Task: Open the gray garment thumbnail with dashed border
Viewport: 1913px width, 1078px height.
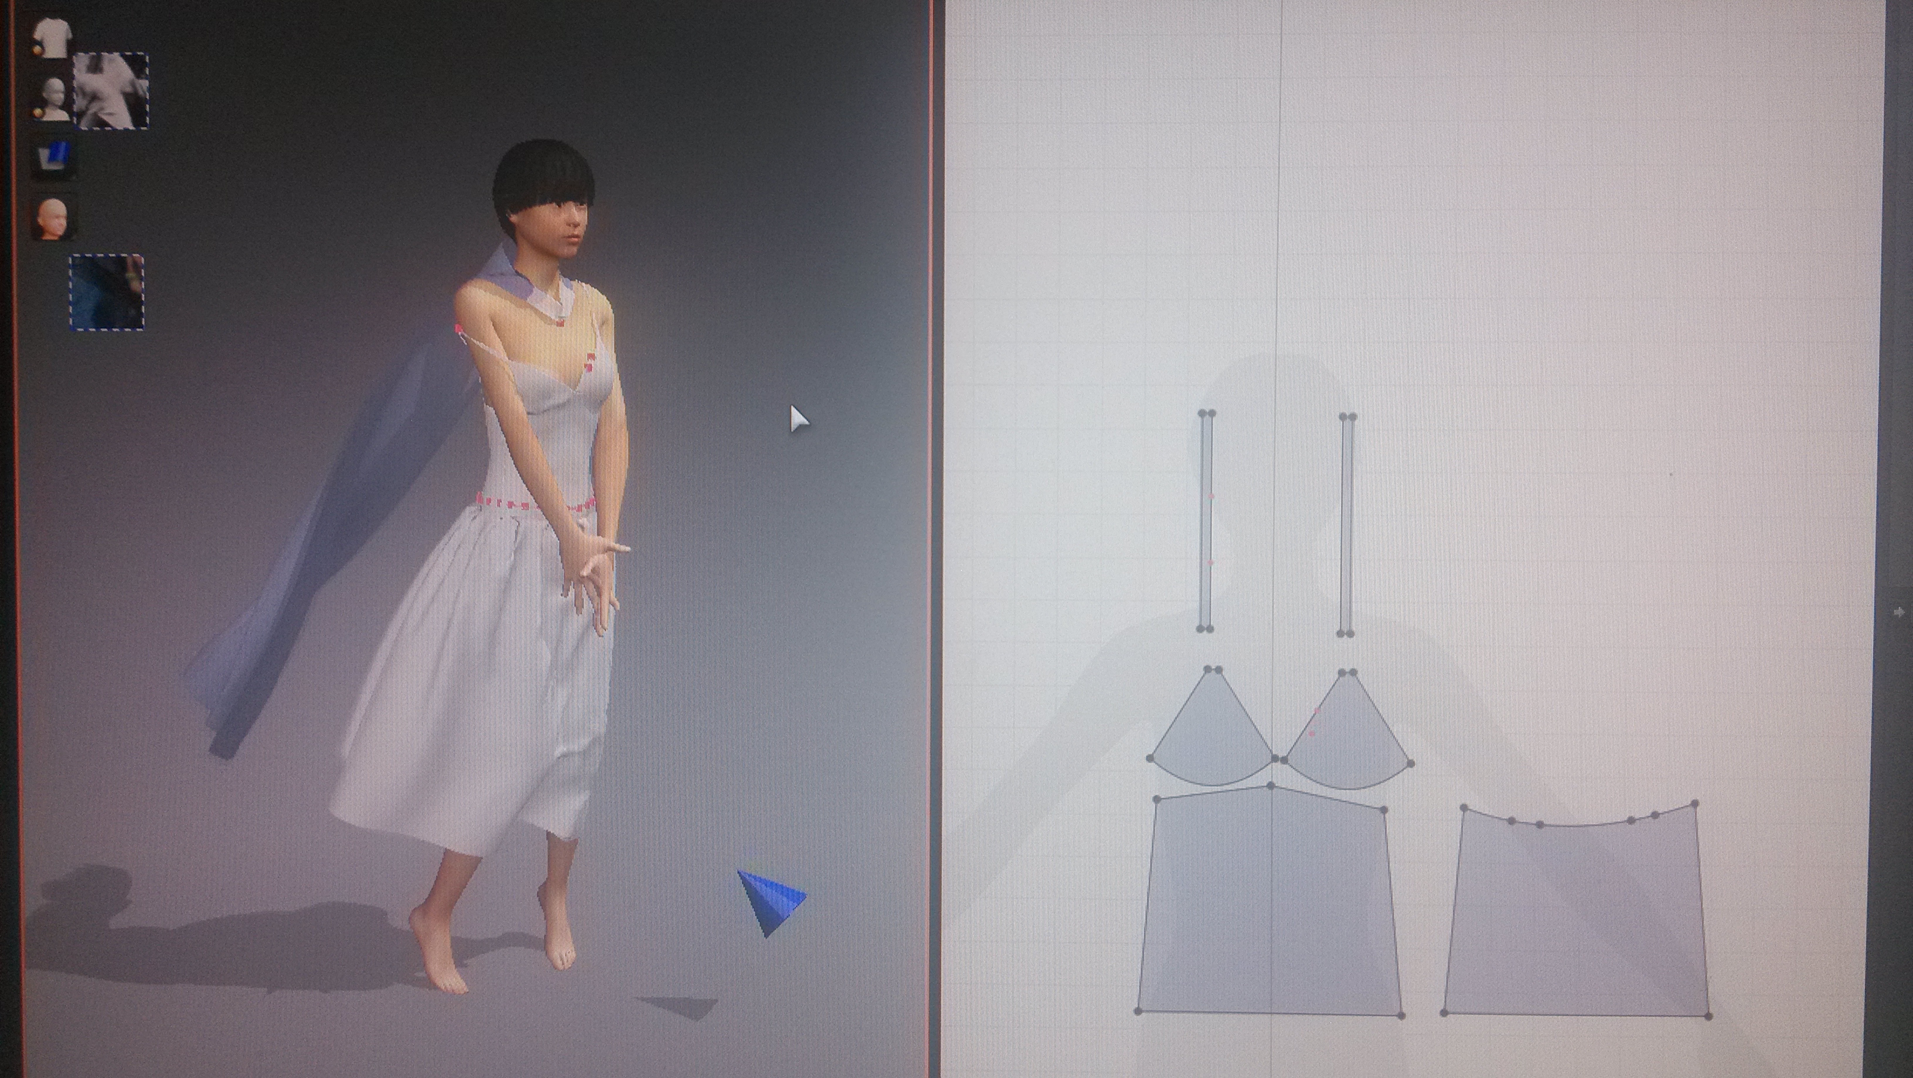Action: point(111,91)
